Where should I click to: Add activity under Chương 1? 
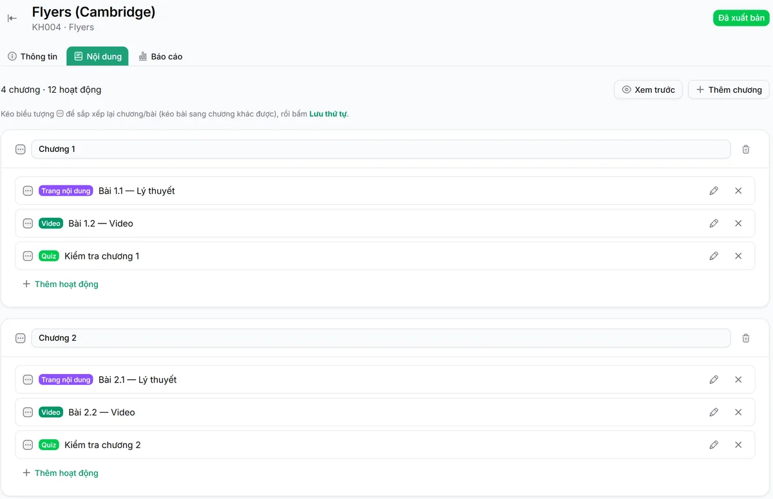(x=61, y=284)
